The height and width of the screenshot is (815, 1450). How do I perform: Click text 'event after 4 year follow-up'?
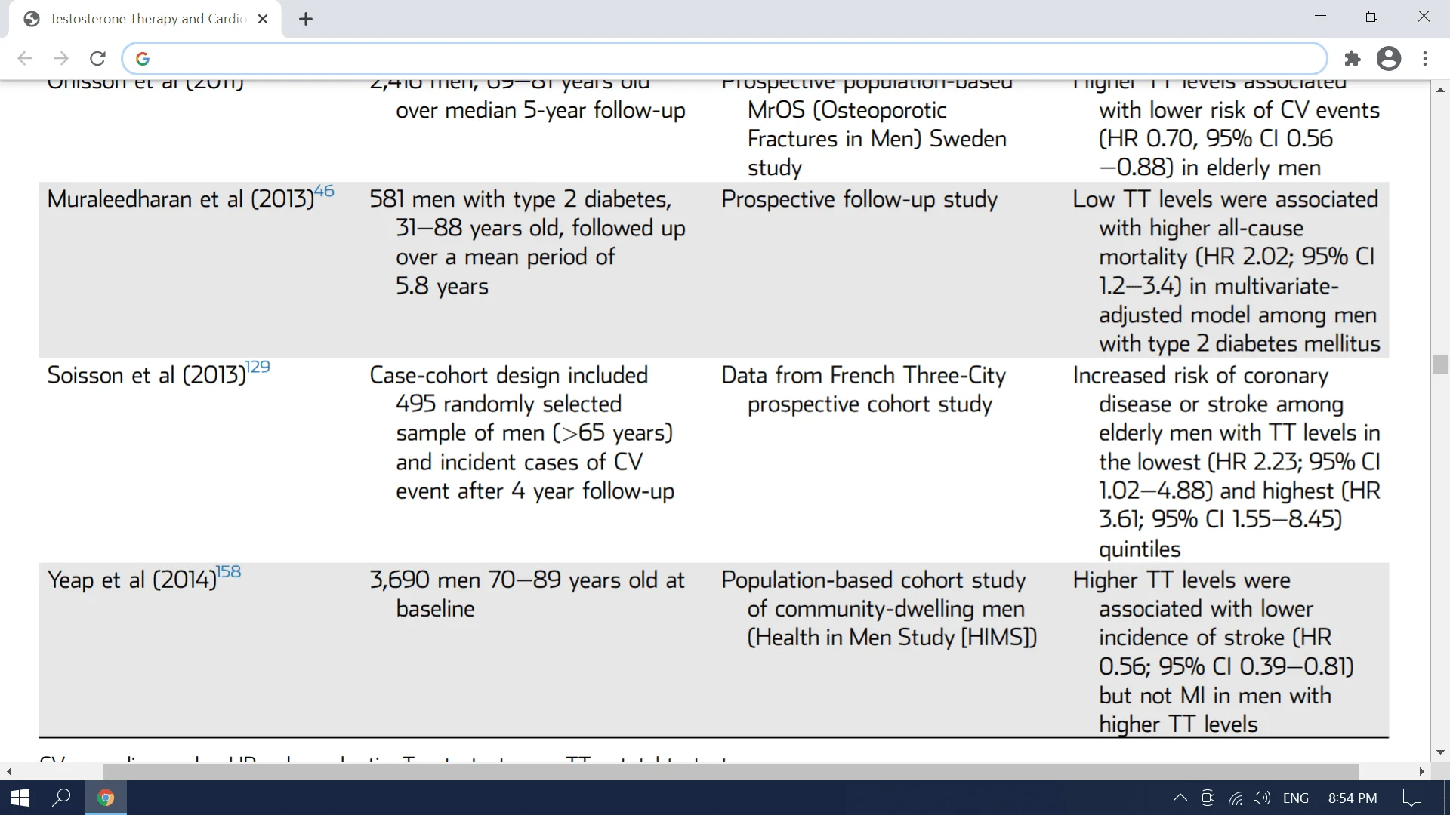[535, 491]
